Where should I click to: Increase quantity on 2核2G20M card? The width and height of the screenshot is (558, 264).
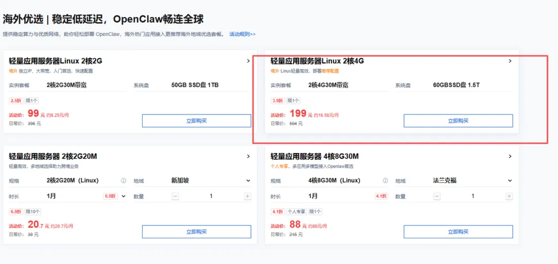(x=247, y=196)
